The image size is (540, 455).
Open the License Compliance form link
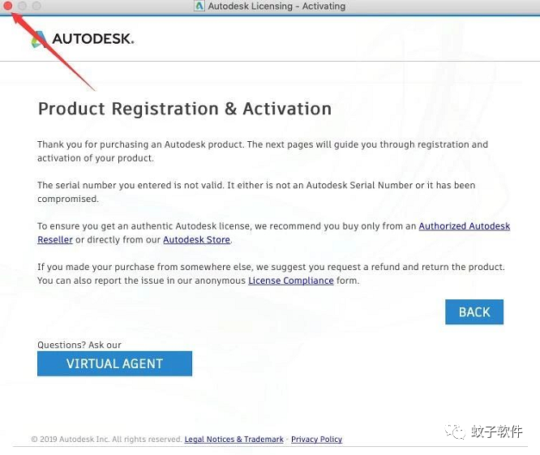click(x=290, y=281)
